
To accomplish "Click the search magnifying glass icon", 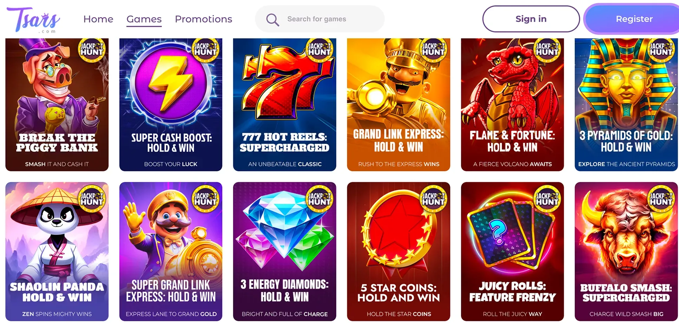I will click(272, 19).
